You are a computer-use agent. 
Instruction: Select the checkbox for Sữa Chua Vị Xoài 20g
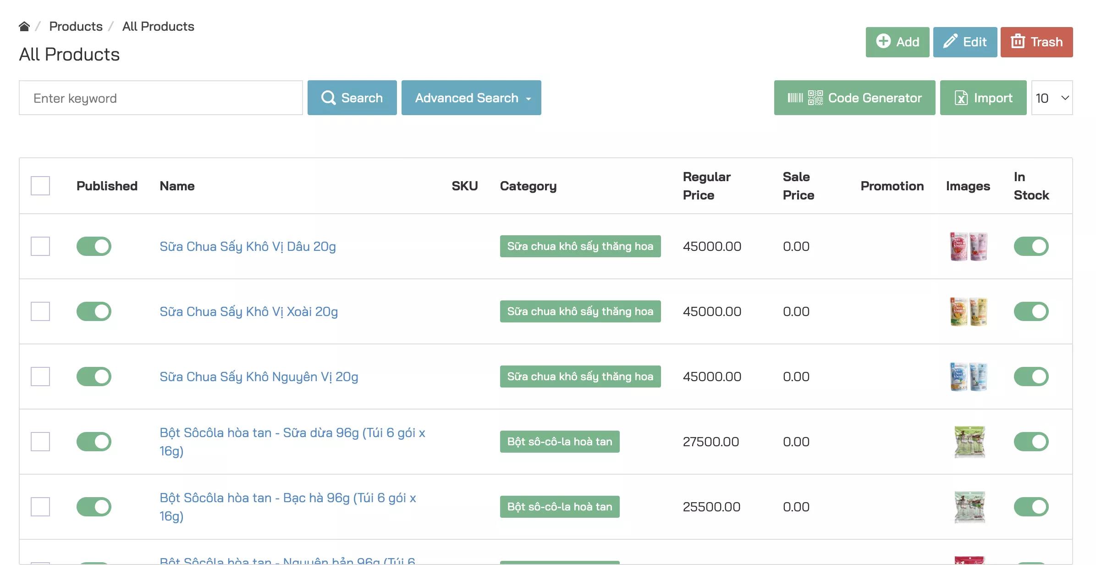(40, 311)
